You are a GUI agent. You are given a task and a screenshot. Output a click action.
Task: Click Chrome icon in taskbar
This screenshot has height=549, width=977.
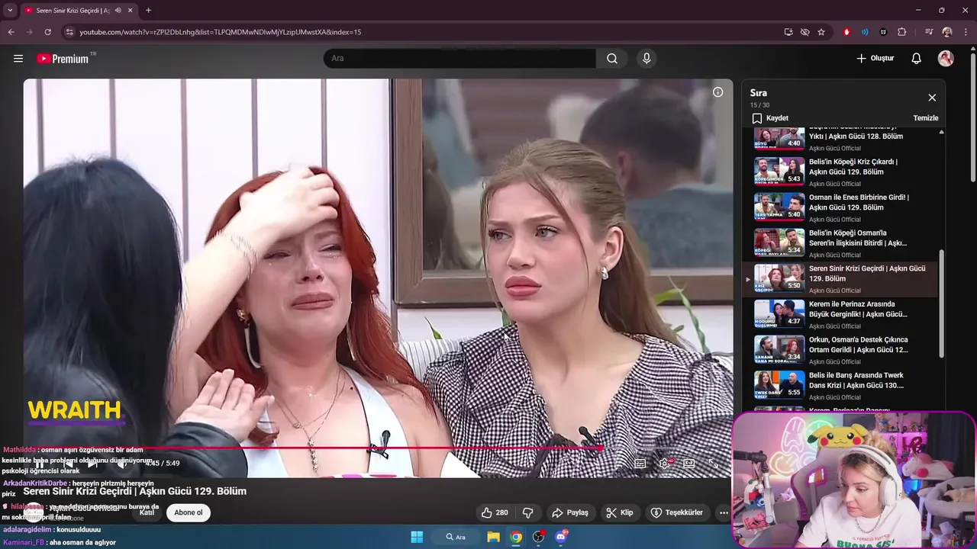(x=516, y=537)
